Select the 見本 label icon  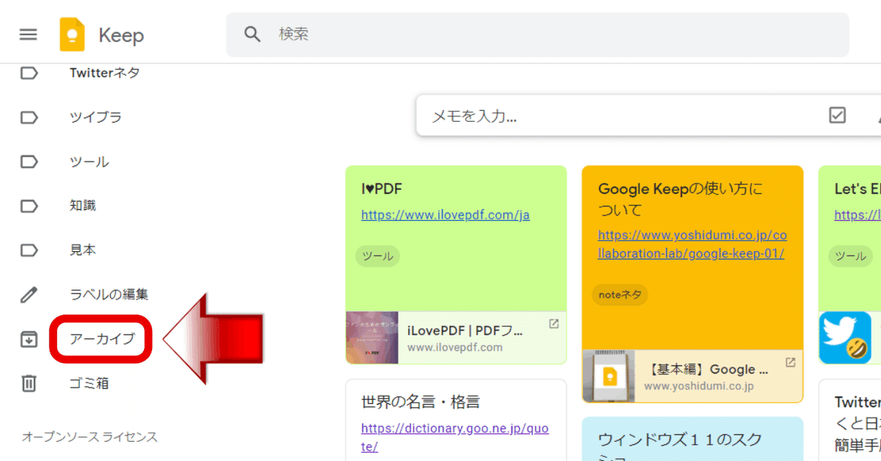pyautogui.click(x=29, y=250)
